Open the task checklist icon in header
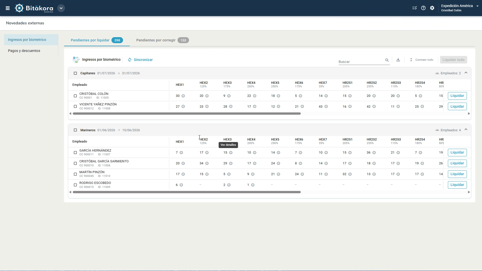The image size is (482, 271). [x=414, y=8]
